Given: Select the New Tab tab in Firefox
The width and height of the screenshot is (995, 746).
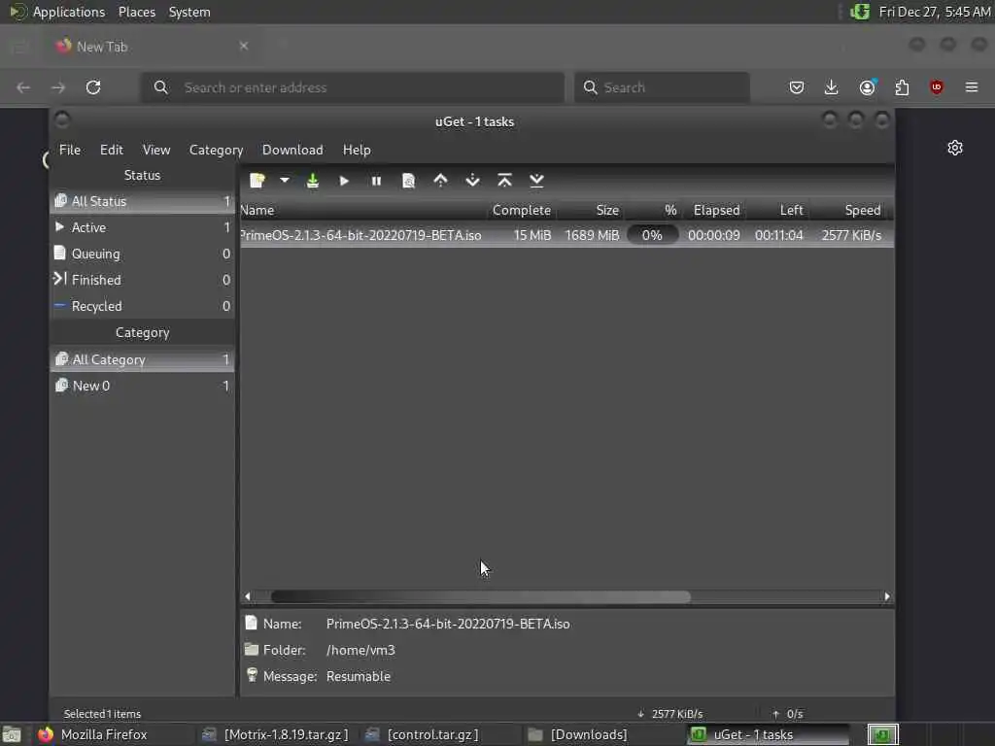Looking at the screenshot, I should tap(153, 47).
